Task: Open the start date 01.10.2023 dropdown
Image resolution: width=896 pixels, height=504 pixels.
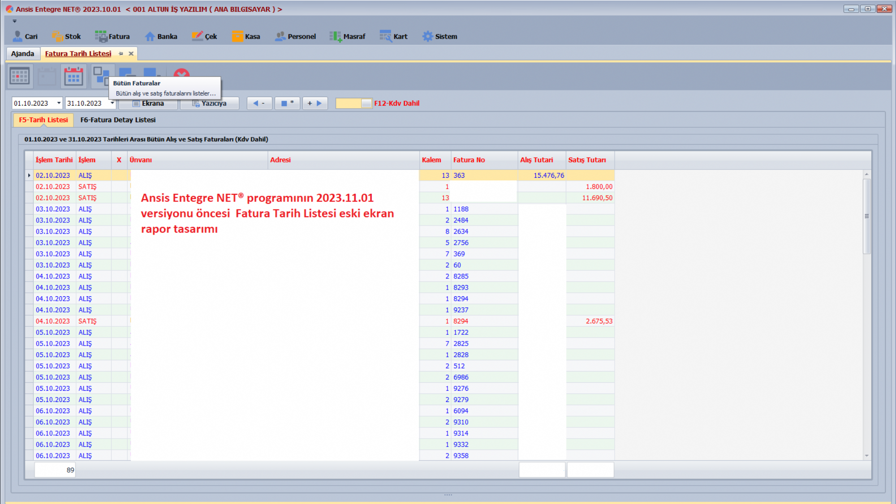Action: tap(59, 103)
